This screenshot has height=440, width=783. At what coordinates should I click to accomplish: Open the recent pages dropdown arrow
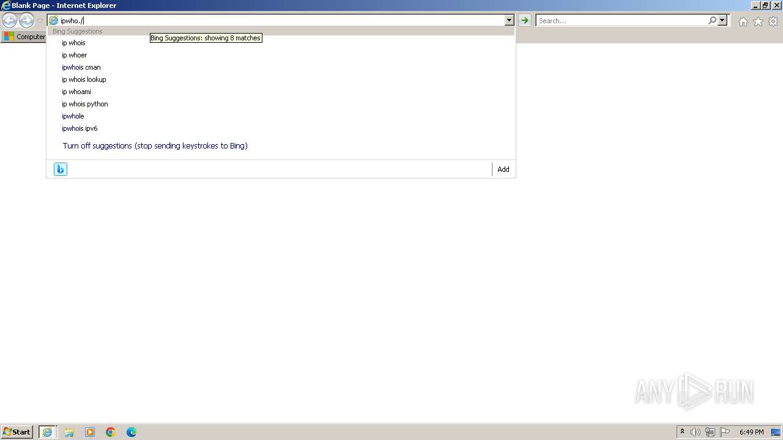[40, 21]
